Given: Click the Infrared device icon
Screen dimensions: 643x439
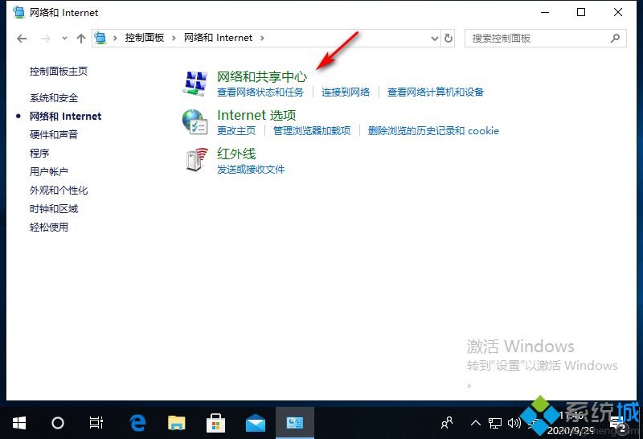Looking at the screenshot, I should pos(196,159).
